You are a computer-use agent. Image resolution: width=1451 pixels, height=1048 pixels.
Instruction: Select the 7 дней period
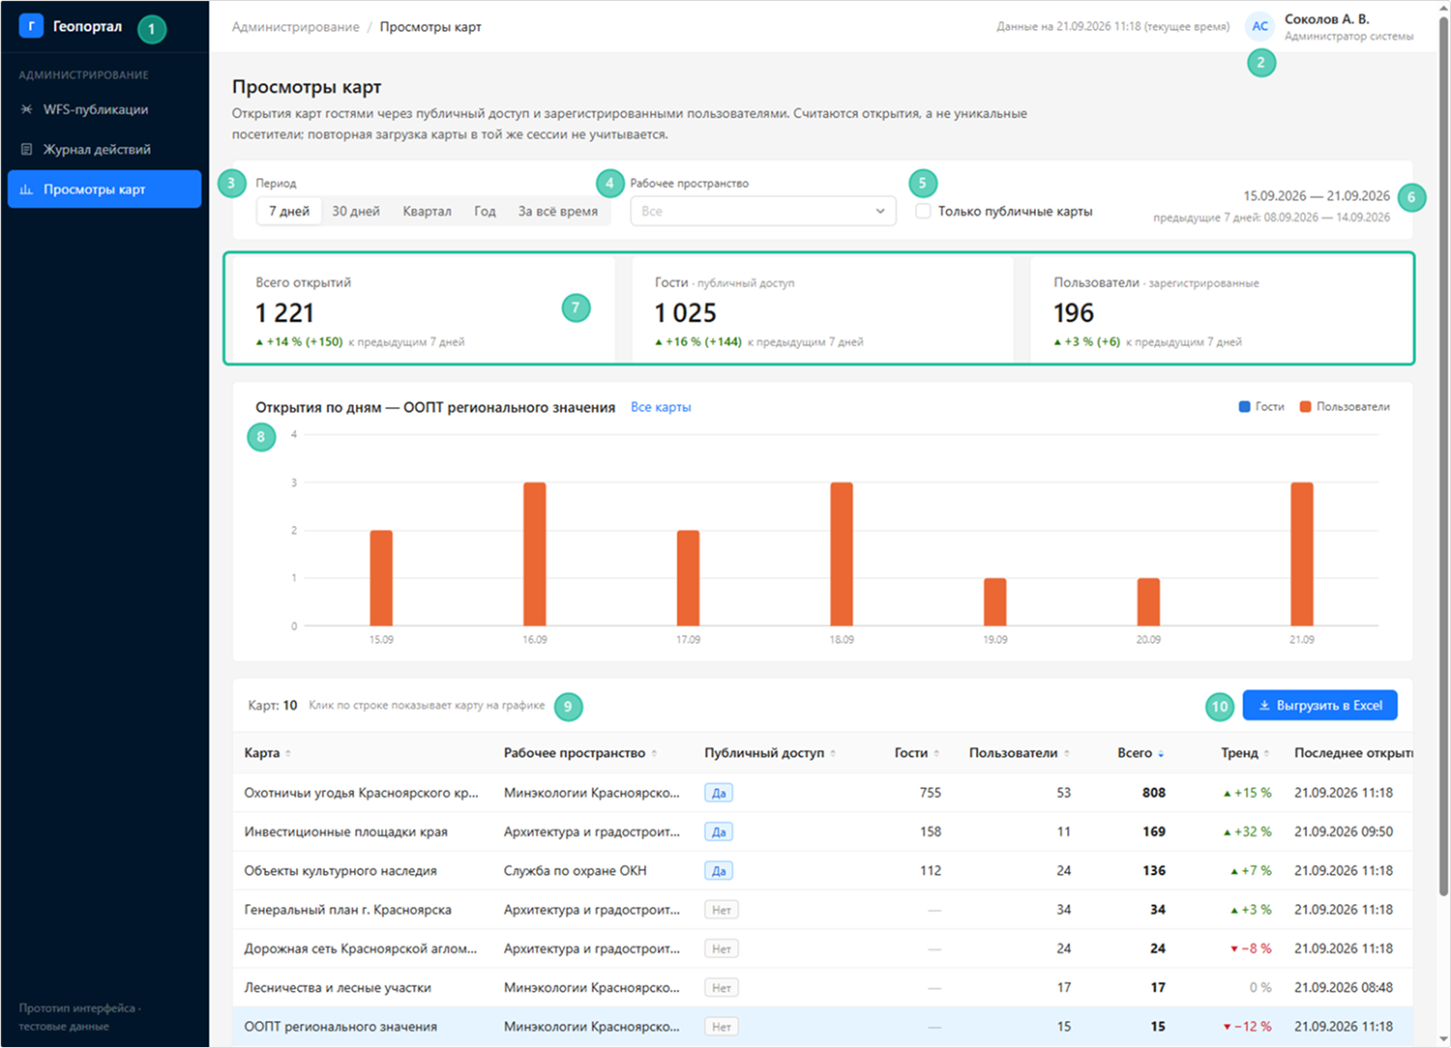(289, 211)
